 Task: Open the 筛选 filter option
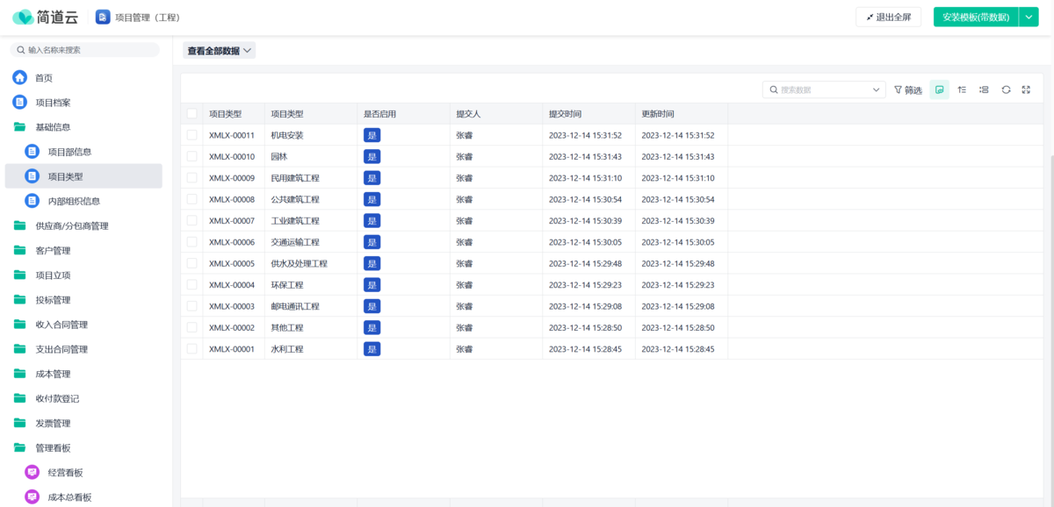click(908, 89)
